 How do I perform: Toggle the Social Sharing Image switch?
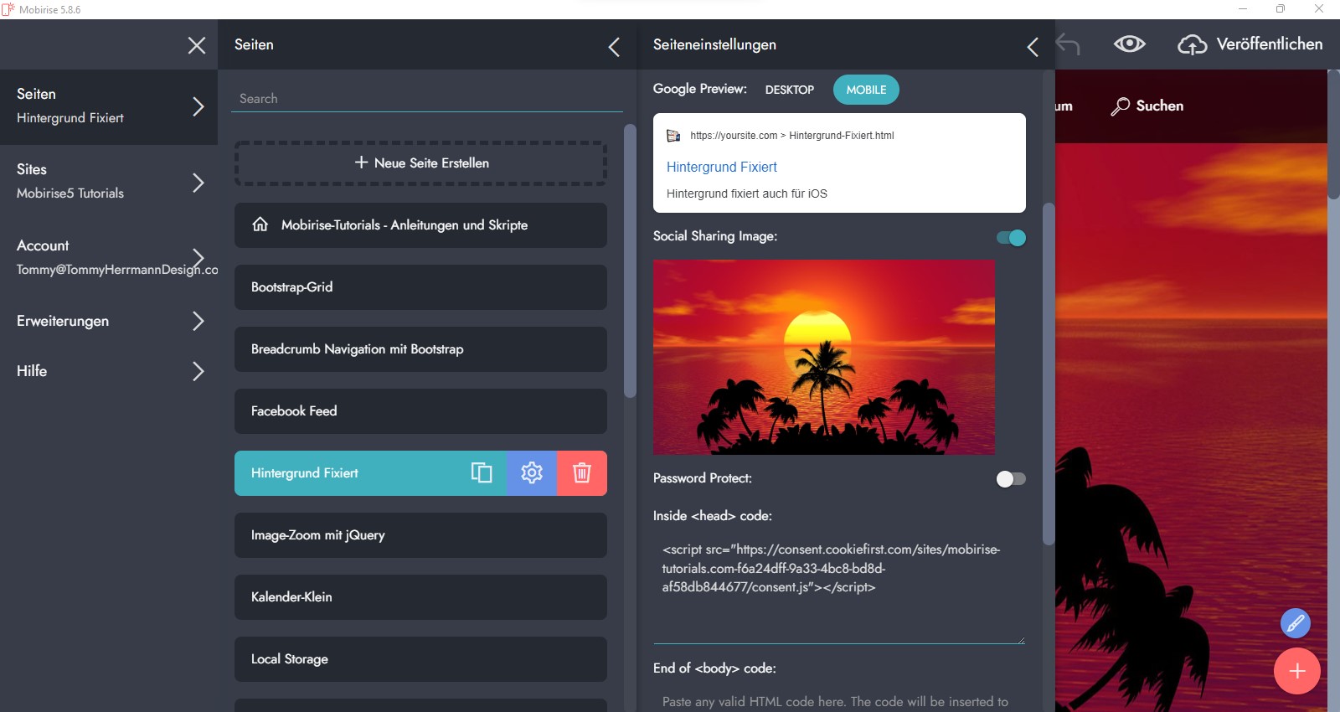(x=1011, y=238)
